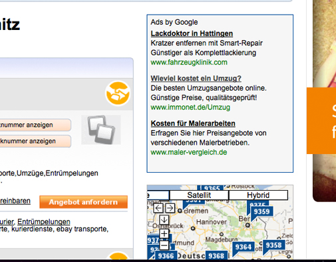The image size is (336, 262).
Task: Click upper 'nummer anzeigen' button
Action: (x=35, y=125)
